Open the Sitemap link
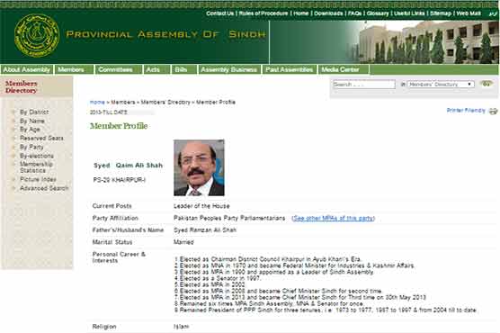The width and height of the screenshot is (500, 333). (441, 13)
